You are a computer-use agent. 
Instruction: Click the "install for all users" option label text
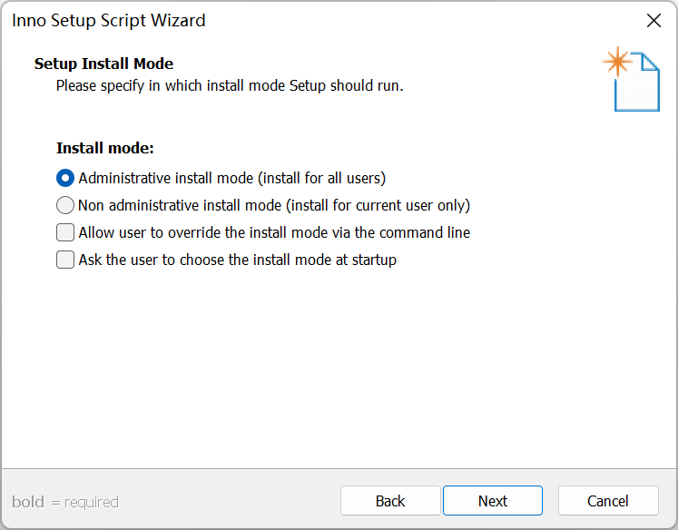tap(232, 178)
